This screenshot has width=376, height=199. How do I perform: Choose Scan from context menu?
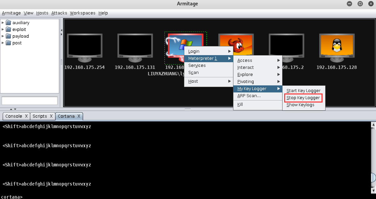209,72
